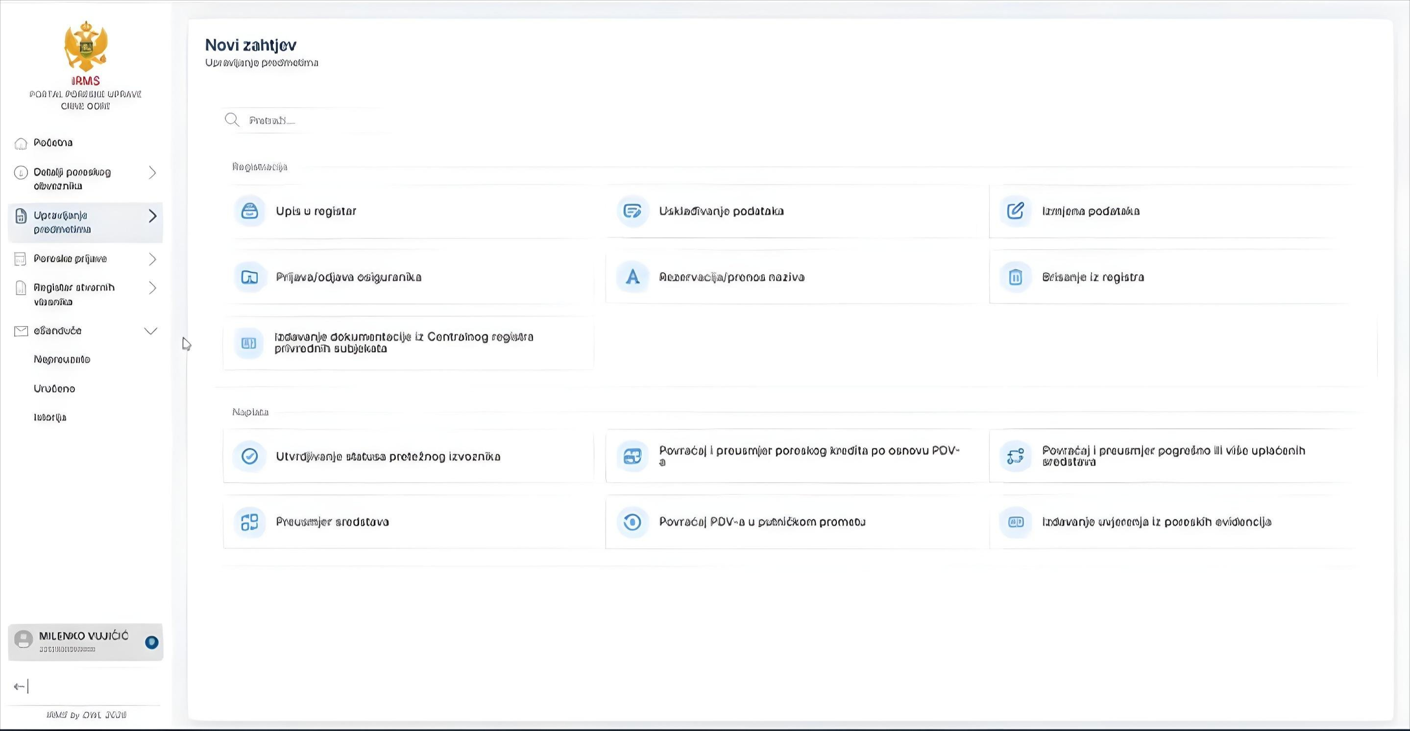Screen dimensions: 1410x731
Task: Open Povraćaj PDV-a u putničkom prometu icon
Action: point(632,521)
